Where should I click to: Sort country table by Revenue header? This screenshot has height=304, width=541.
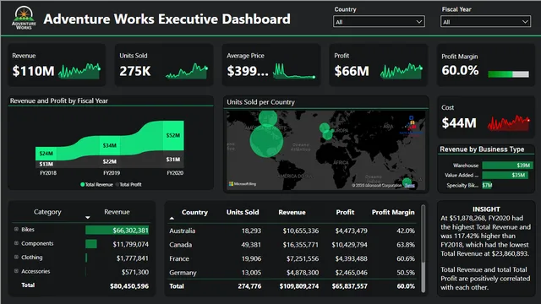292,212
